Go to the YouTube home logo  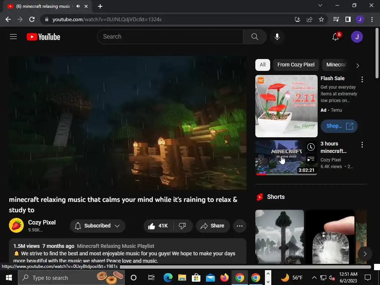tap(43, 37)
